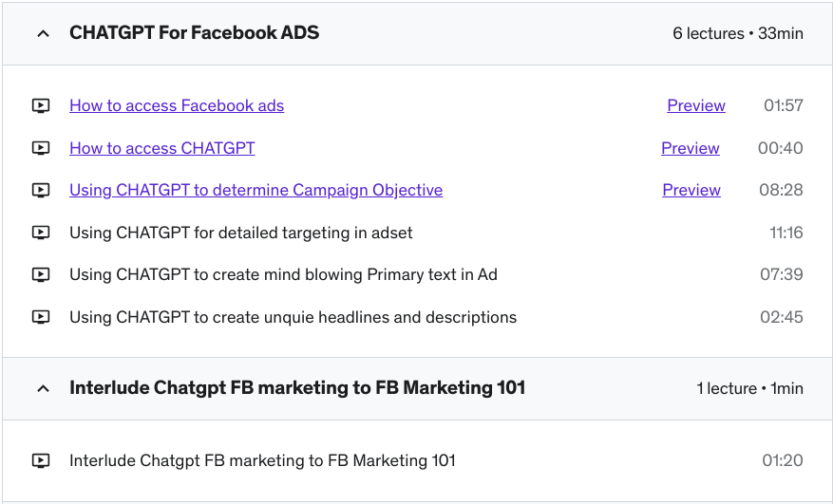
Task: Click video icon beside Campaign Objective lecture
Action: 41,191
